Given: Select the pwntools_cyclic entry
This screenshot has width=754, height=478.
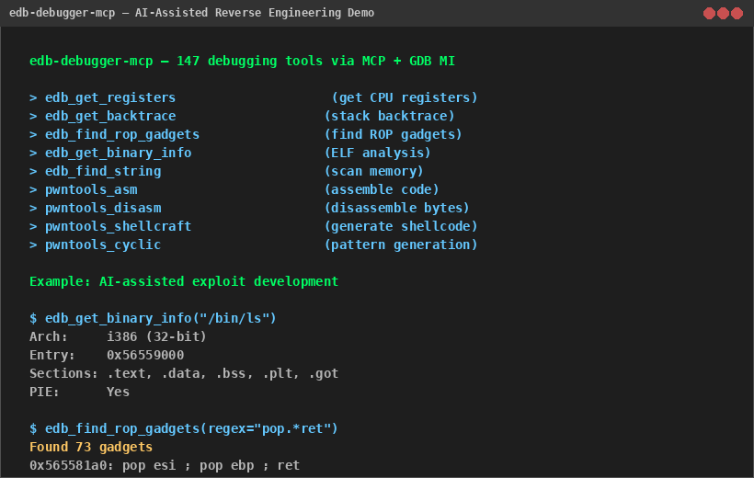Looking at the screenshot, I should coord(103,245).
